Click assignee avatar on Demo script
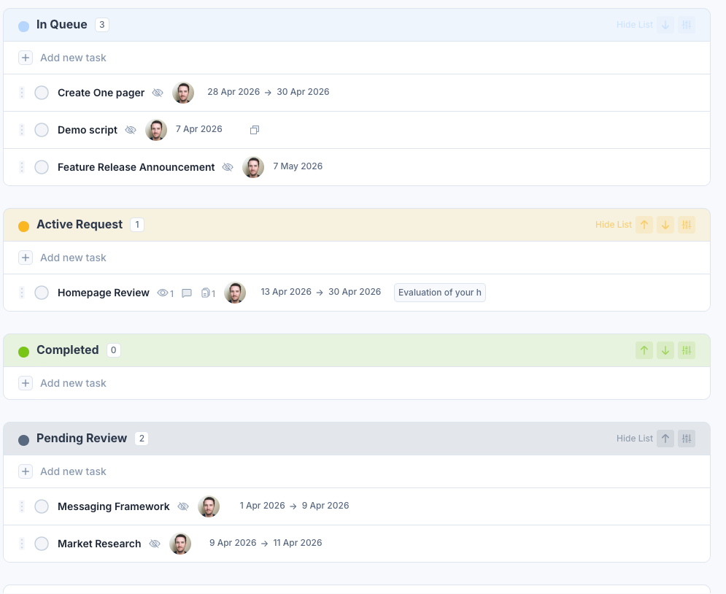This screenshot has height=594, width=726. point(156,130)
